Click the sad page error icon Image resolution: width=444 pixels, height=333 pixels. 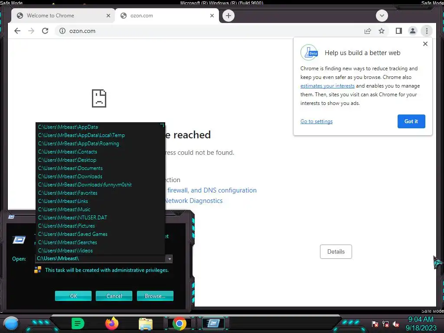tap(99, 98)
